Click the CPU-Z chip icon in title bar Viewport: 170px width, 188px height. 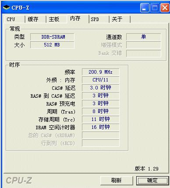click(x=7, y=7)
